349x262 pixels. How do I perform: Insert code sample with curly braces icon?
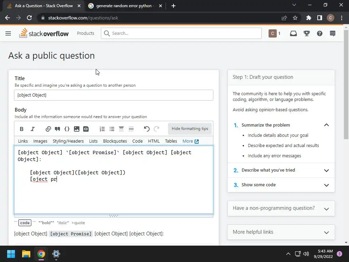(67, 129)
